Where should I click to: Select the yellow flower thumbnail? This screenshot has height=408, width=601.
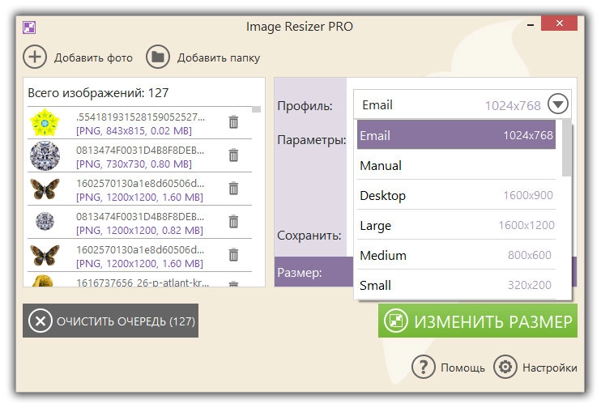pyautogui.click(x=45, y=122)
